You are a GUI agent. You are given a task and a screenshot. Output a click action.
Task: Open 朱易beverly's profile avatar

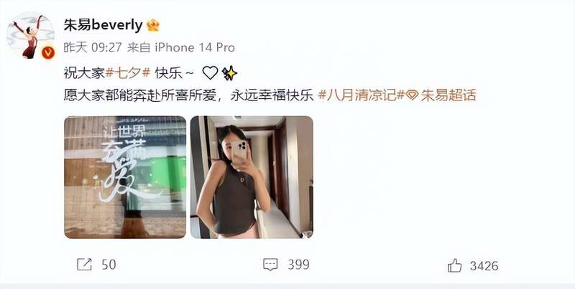pyautogui.click(x=31, y=36)
